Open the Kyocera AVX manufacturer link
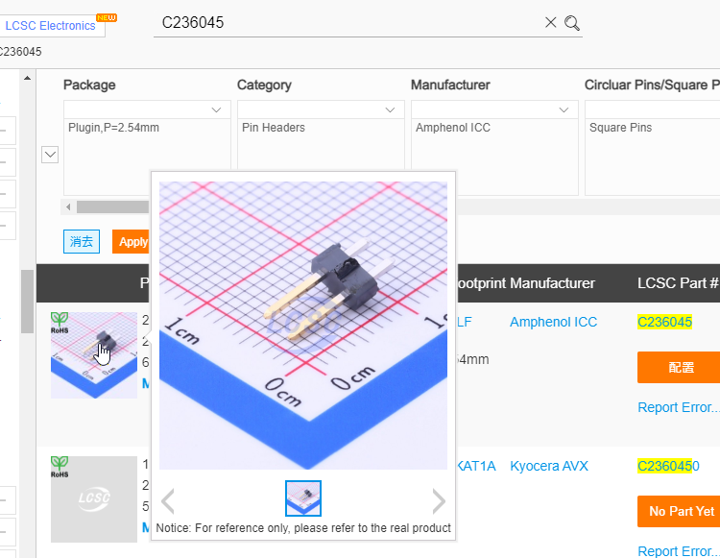720x558 pixels. (549, 466)
